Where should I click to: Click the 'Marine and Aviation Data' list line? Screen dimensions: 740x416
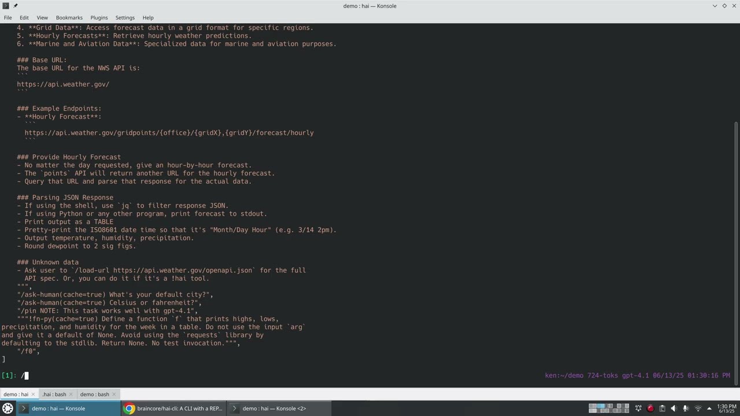point(176,44)
